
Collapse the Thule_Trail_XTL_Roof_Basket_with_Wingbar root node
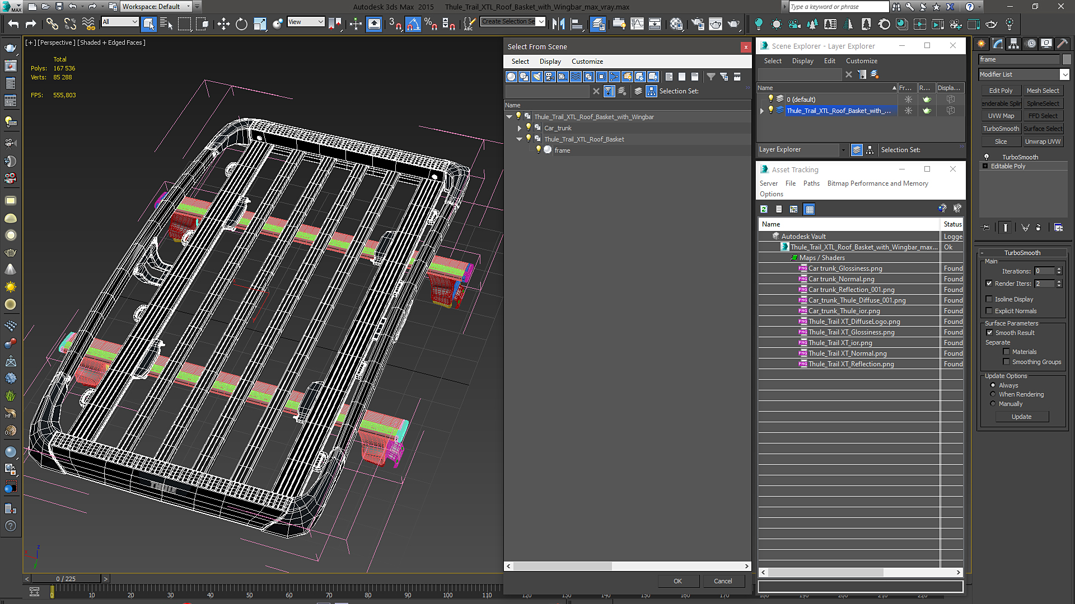pos(509,117)
